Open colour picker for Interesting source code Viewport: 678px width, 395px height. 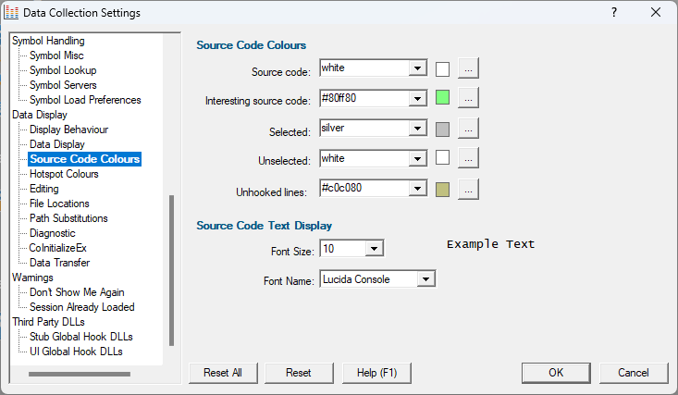[468, 98]
